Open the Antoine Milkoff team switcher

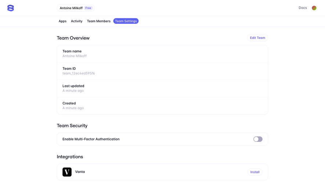76,8
